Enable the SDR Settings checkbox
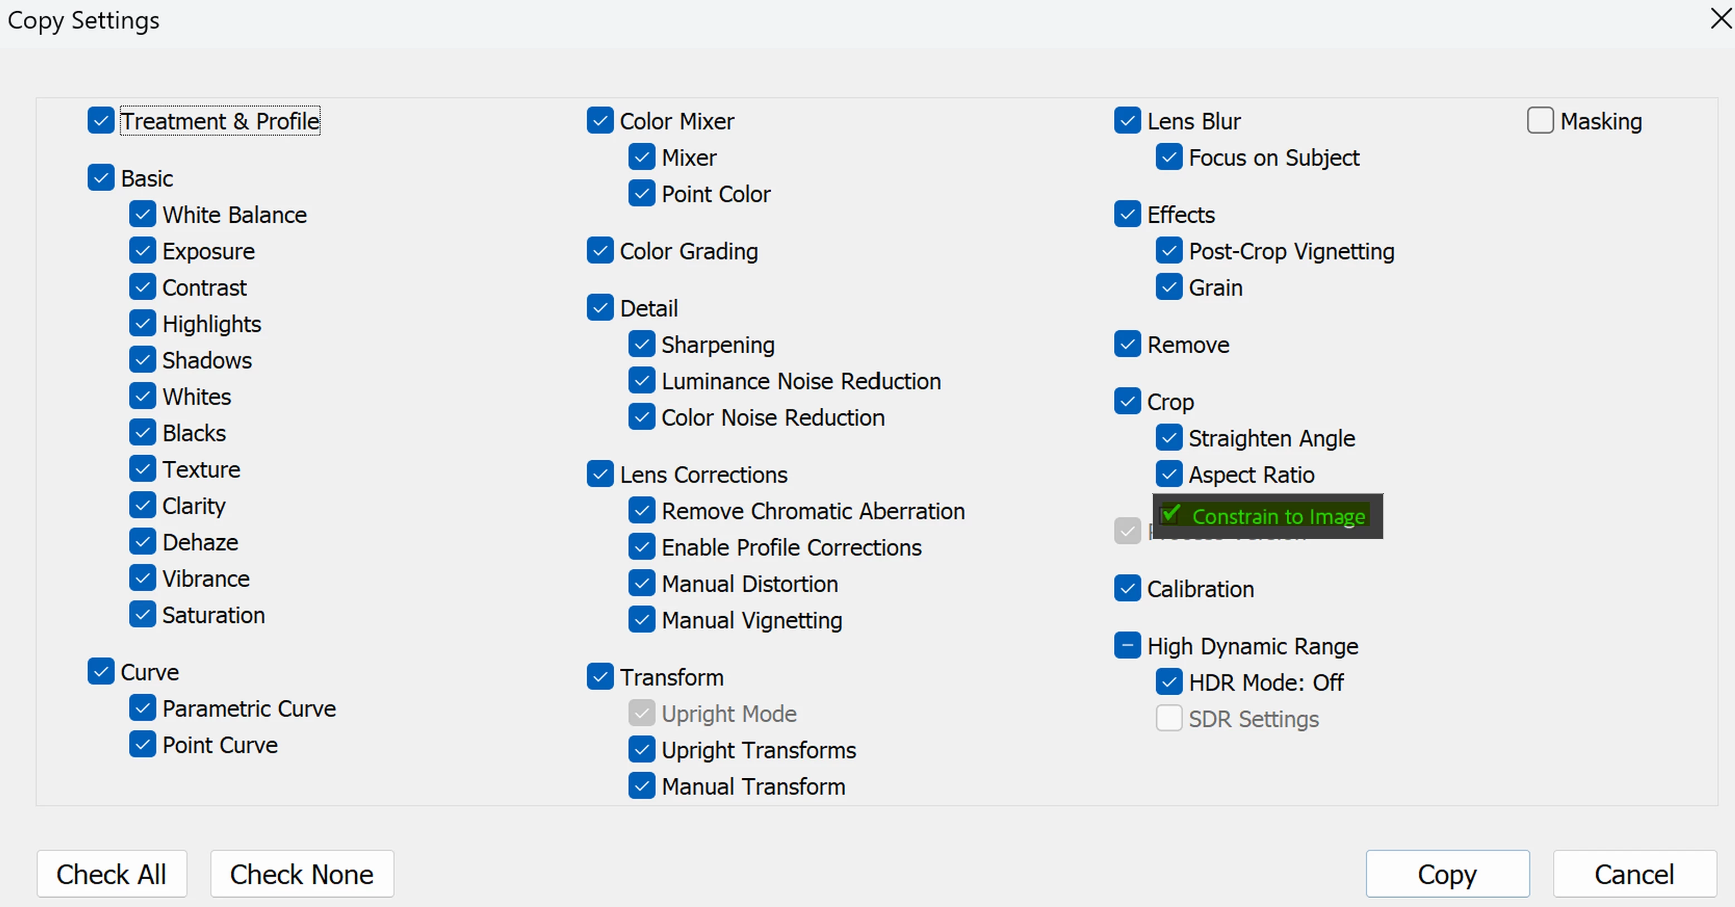This screenshot has height=907, width=1735. tap(1169, 719)
